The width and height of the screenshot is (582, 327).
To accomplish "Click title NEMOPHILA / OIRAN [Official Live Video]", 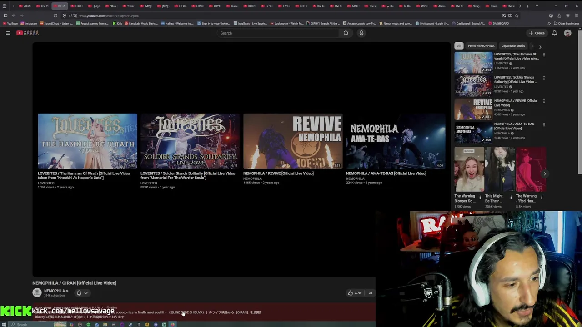I will coord(74,283).
